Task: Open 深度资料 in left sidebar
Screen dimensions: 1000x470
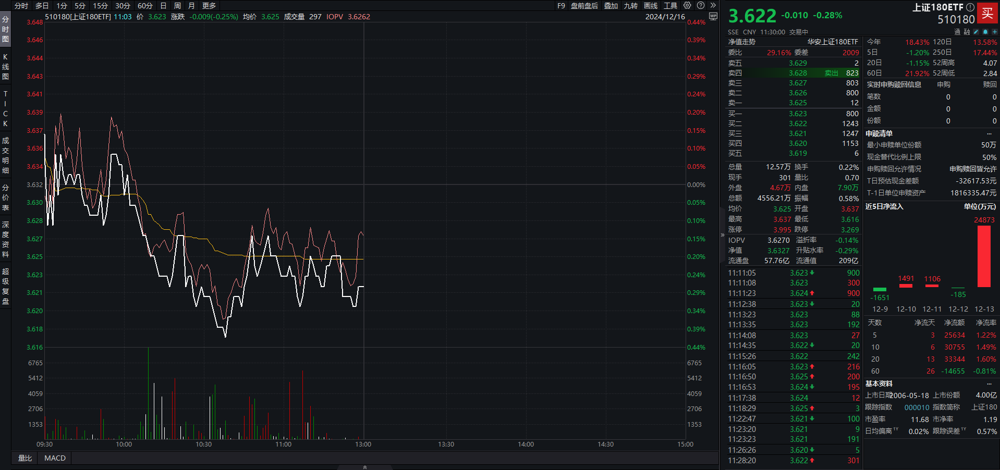Action: [5, 240]
